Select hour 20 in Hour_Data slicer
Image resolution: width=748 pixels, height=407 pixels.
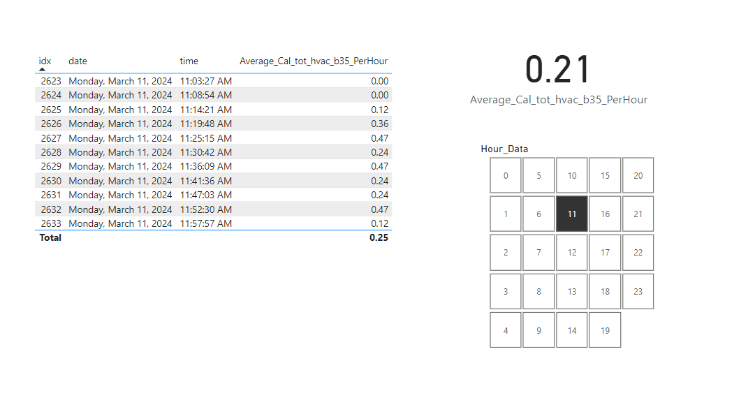coord(638,175)
